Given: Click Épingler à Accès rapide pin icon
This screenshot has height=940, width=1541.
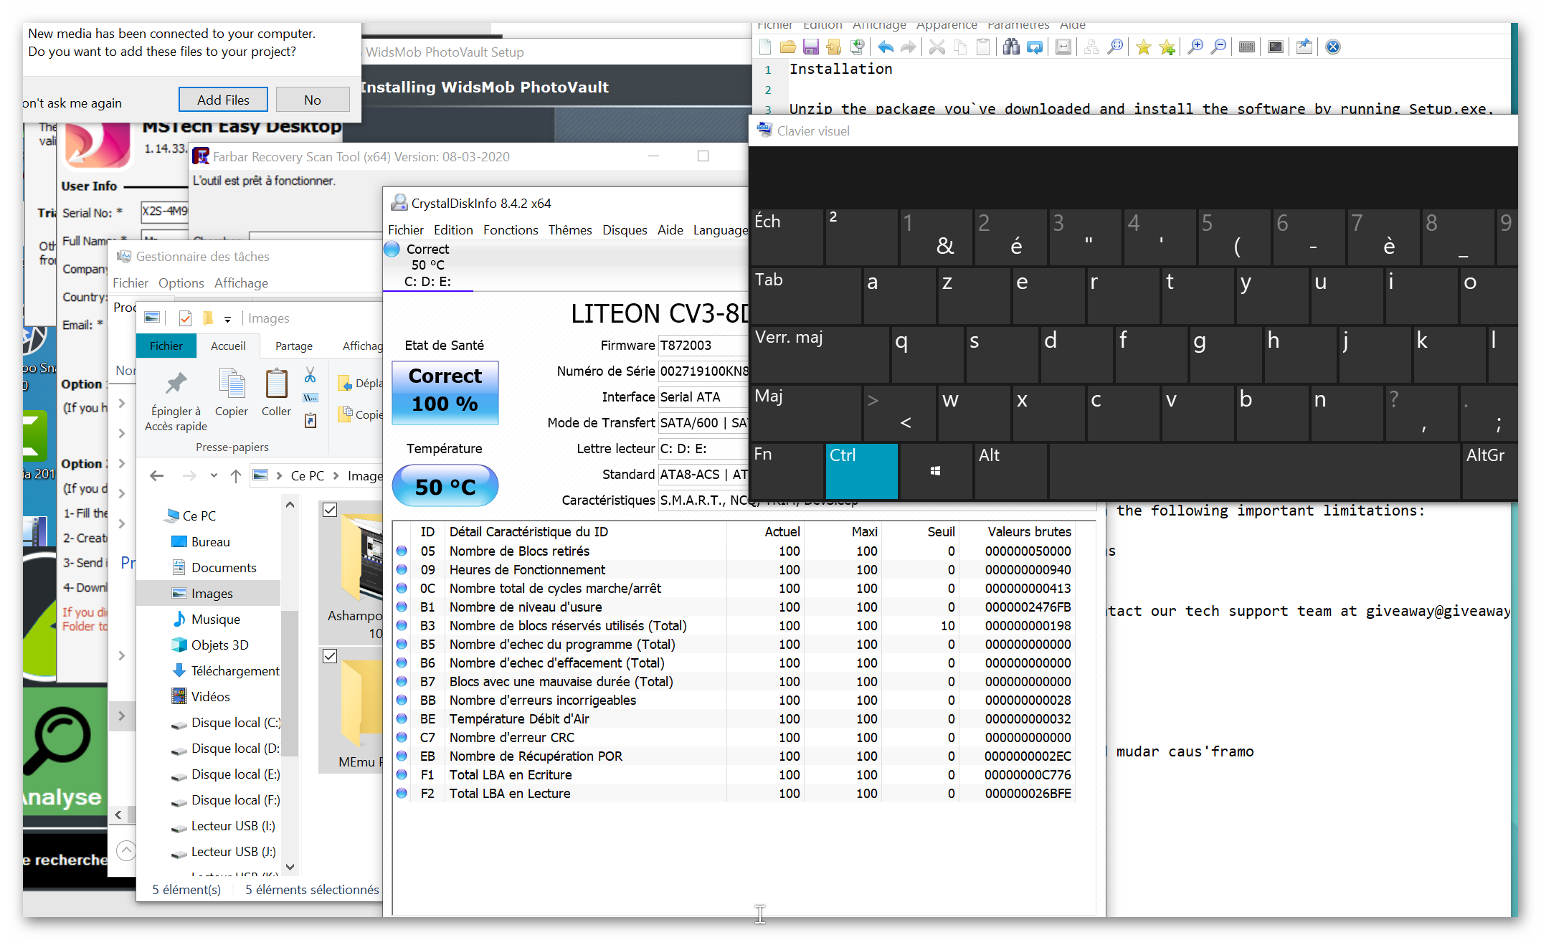Looking at the screenshot, I should pyautogui.click(x=176, y=384).
